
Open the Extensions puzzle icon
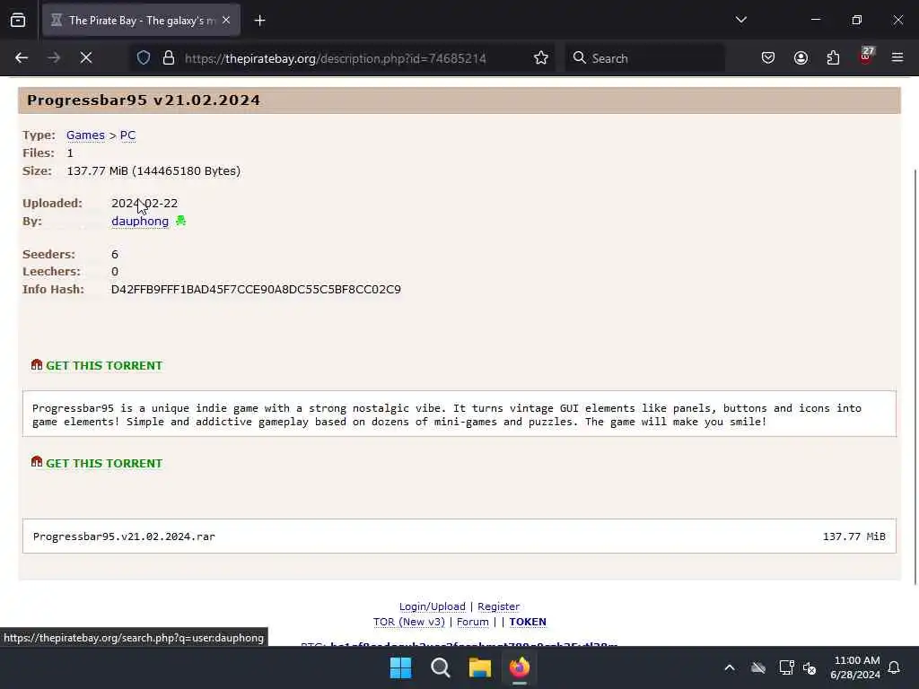point(833,58)
